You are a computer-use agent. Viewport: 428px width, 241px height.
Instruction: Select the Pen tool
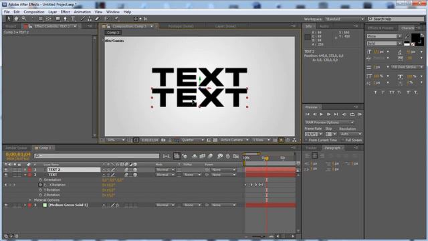66,19
